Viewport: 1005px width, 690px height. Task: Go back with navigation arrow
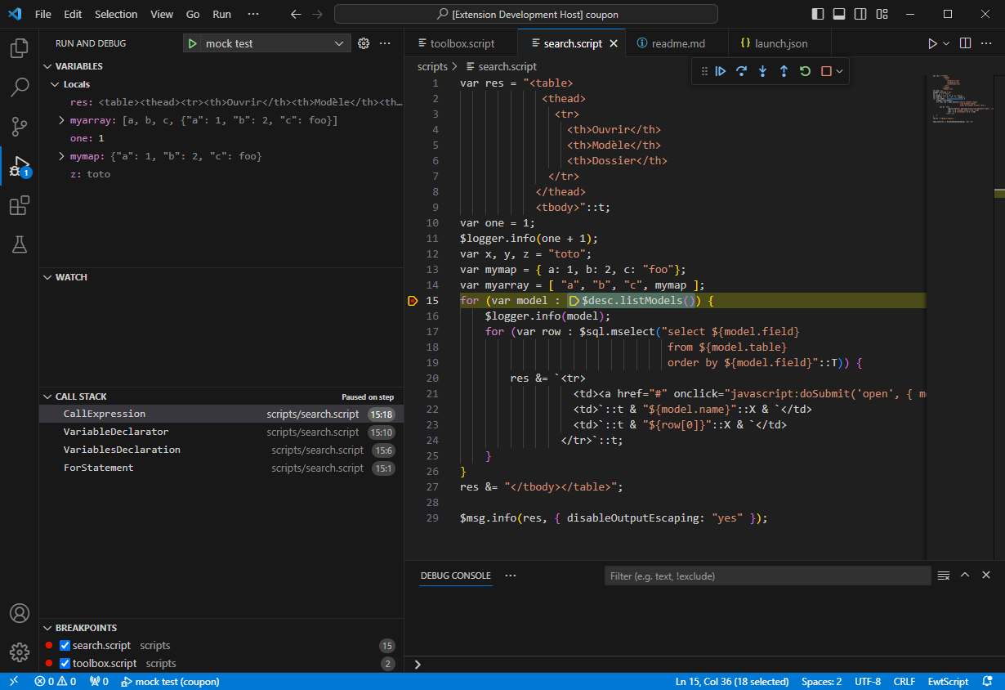296,14
